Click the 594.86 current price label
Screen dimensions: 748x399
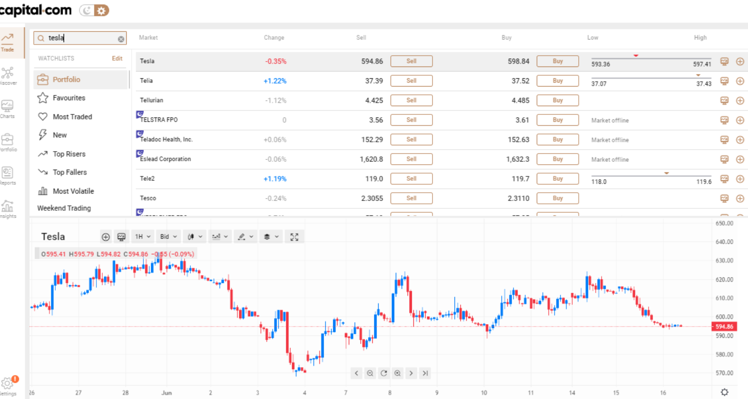point(724,326)
